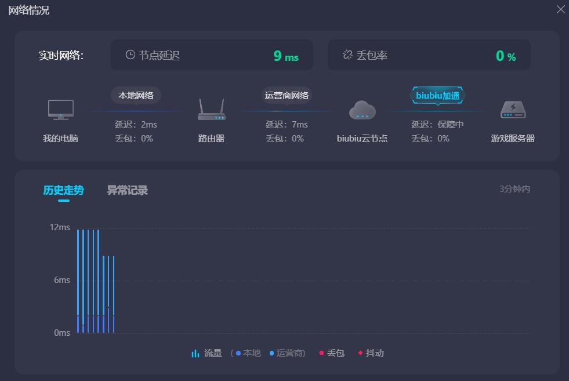Open the 异常记录 tab
Screen dimensions: 569x381
(127, 190)
